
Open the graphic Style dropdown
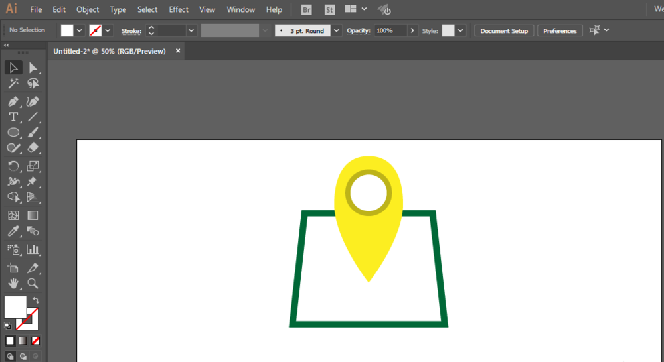460,30
